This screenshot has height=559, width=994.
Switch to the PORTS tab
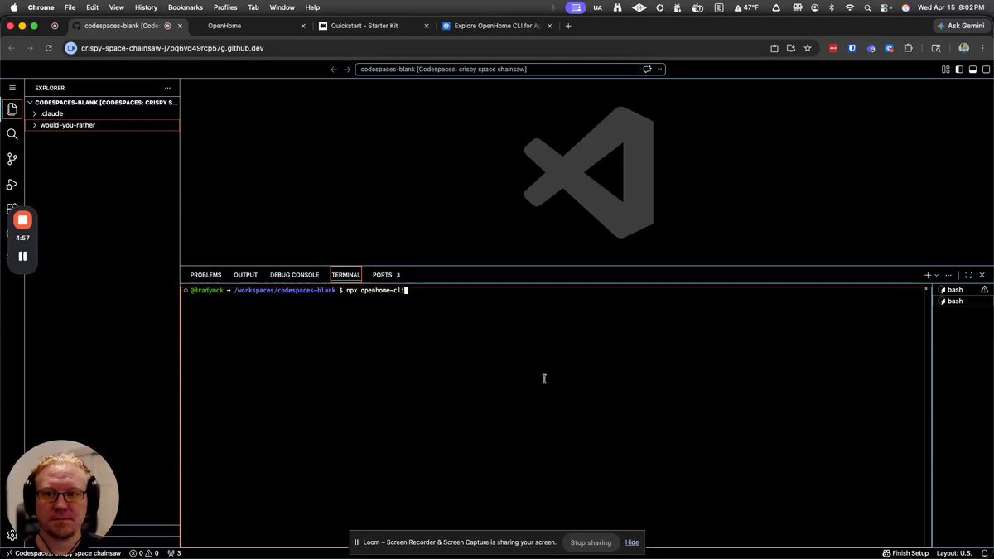point(386,275)
